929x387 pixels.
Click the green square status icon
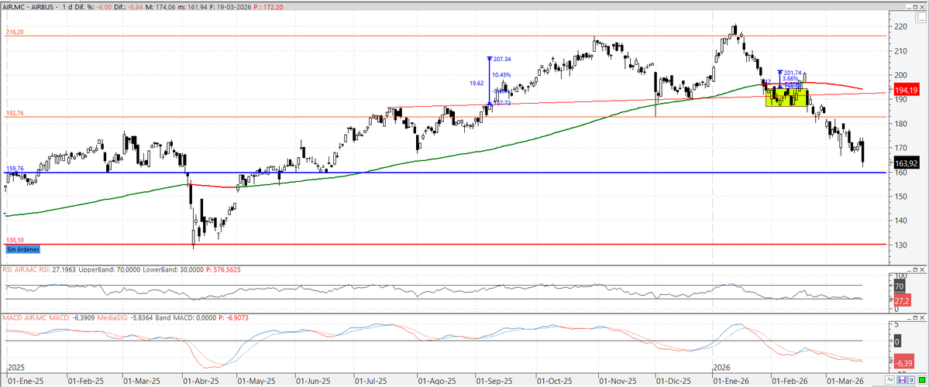922,380
